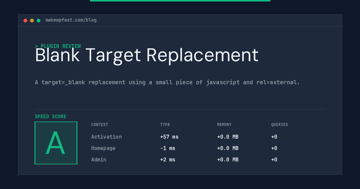The height and width of the screenshot is (189, 360).
Task: Click the CONTEXT column header
Action: (100, 125)
